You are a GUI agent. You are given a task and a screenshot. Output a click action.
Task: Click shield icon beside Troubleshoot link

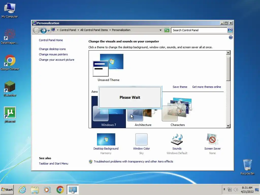(91, 162)
